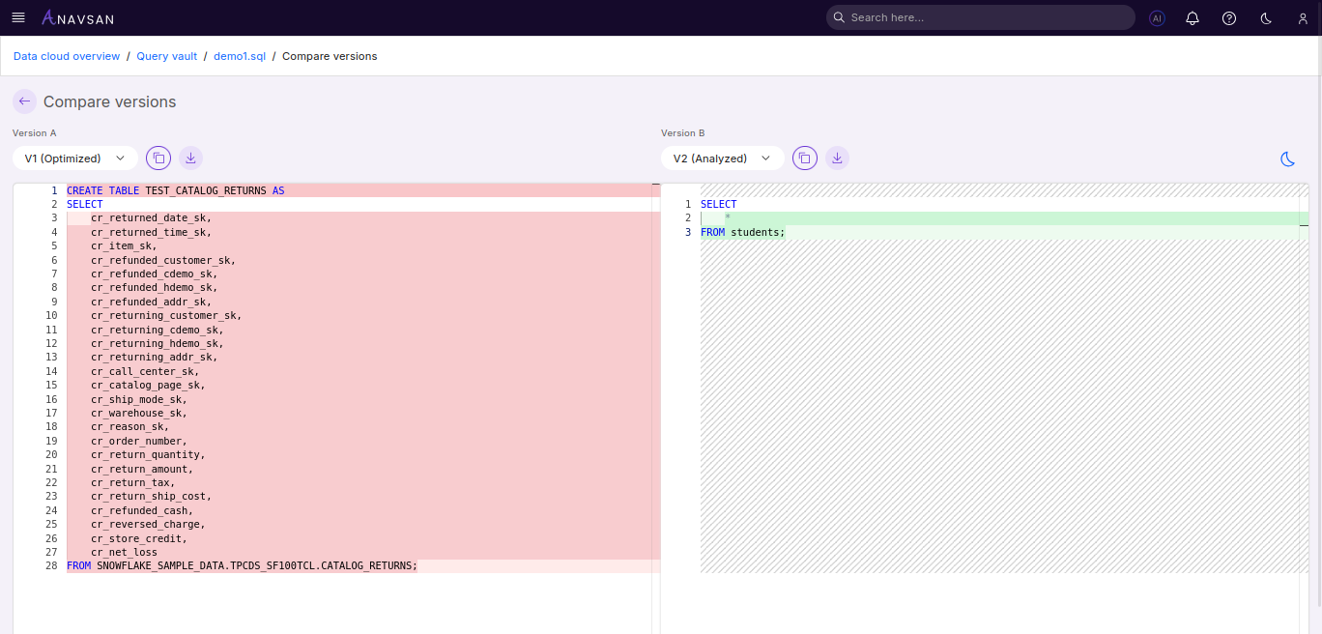
Task: Toggle dark mode in the top bar
Action: tap(1265, 17)
